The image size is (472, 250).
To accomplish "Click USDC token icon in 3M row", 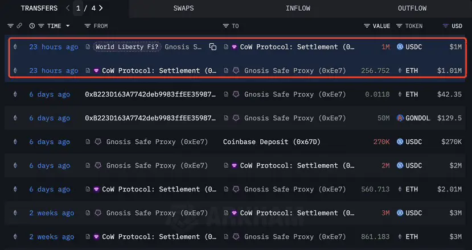I will pos(400,213).
